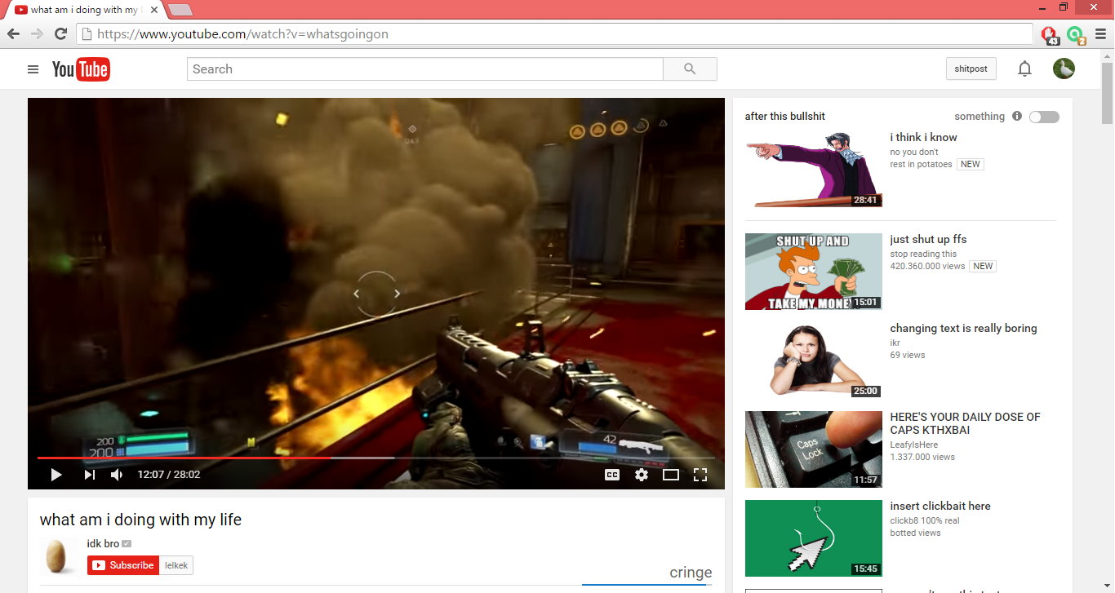Click the '420.360.000 views' text

(927, 266)
